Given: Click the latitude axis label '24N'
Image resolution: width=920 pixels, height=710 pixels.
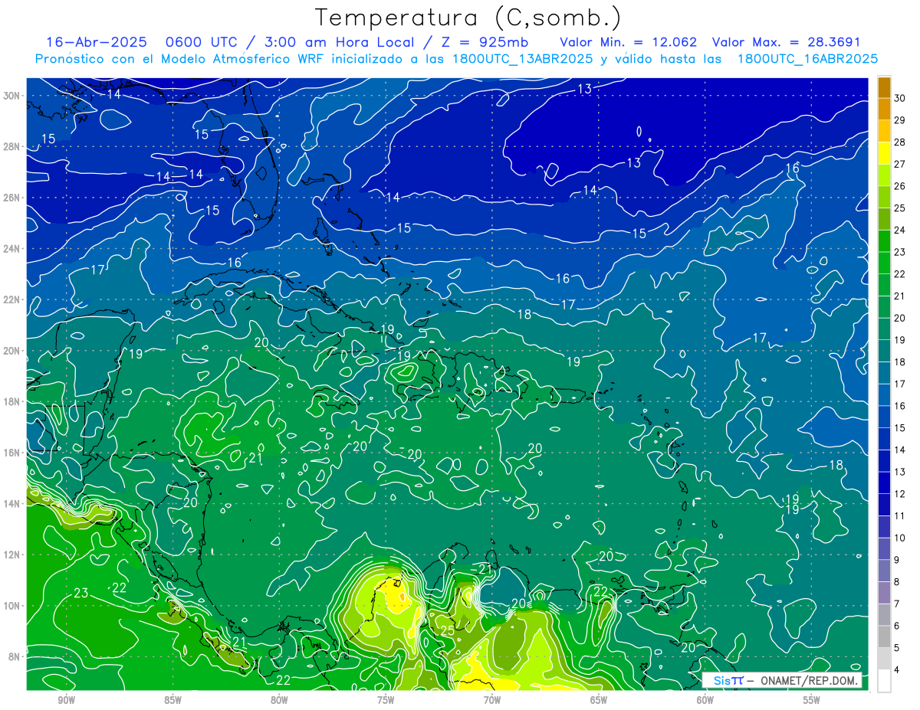Looking at the screenshot, I should click(11, 249).
